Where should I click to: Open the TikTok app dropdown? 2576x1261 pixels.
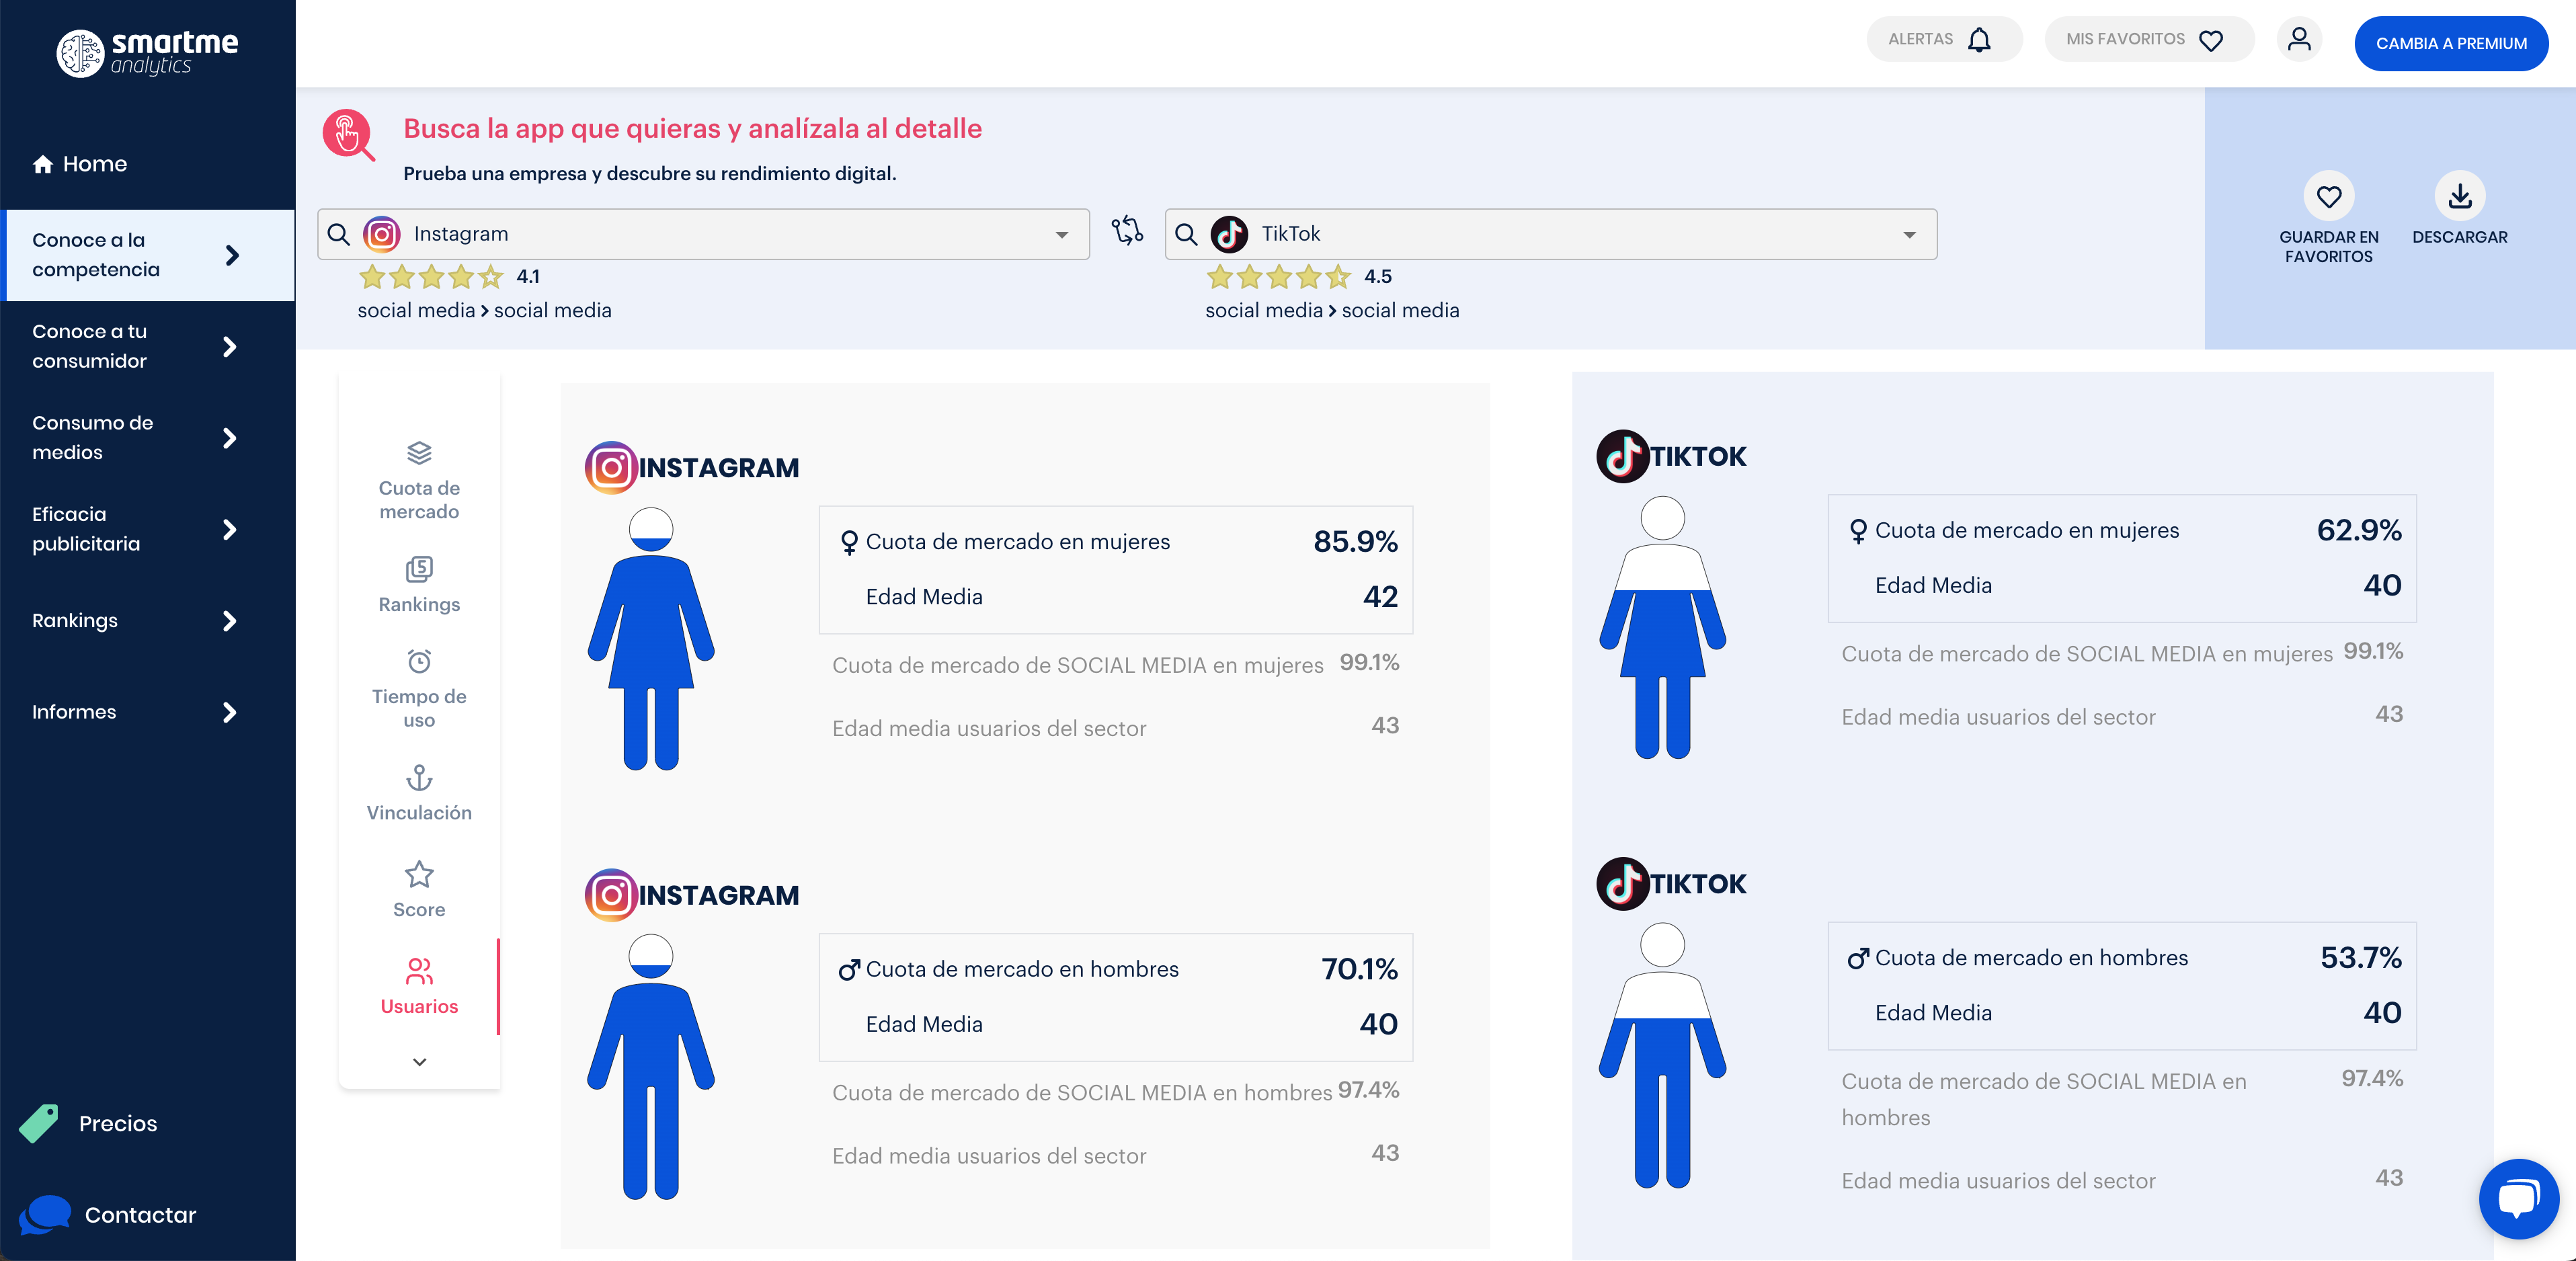[x=1909, y=234]
